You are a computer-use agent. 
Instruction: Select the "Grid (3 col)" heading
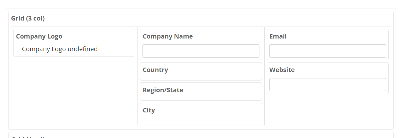(x=28, y=18)
